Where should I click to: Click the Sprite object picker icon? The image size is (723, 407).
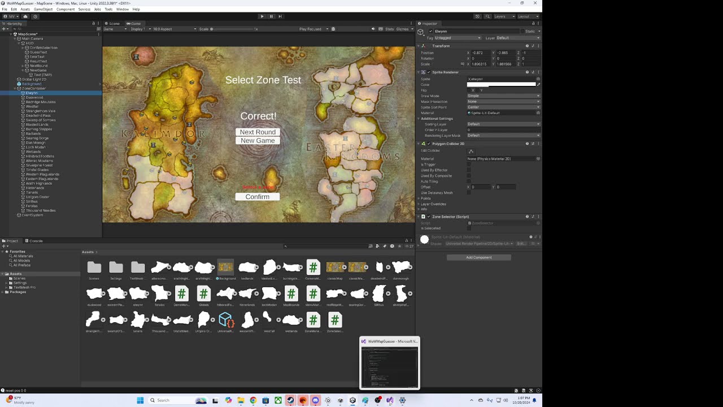tap(538, 79)
